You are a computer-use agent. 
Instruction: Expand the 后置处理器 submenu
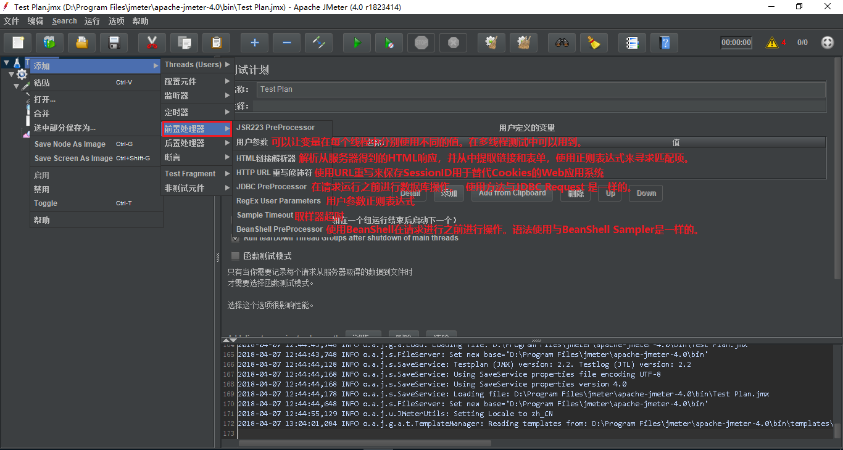coord(197,143)
